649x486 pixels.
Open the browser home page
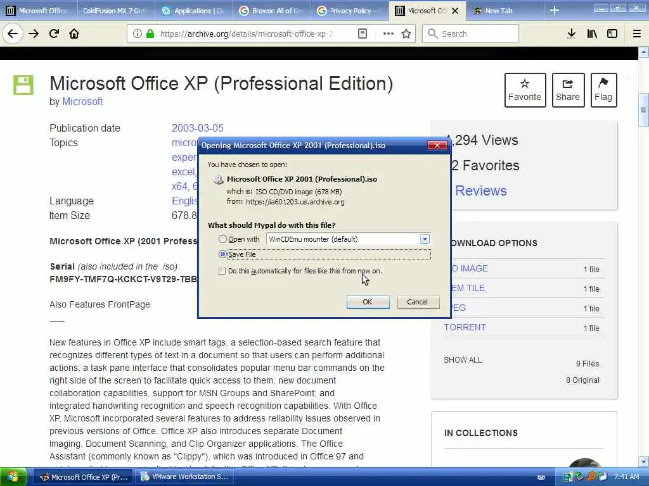tap(74, 34)
